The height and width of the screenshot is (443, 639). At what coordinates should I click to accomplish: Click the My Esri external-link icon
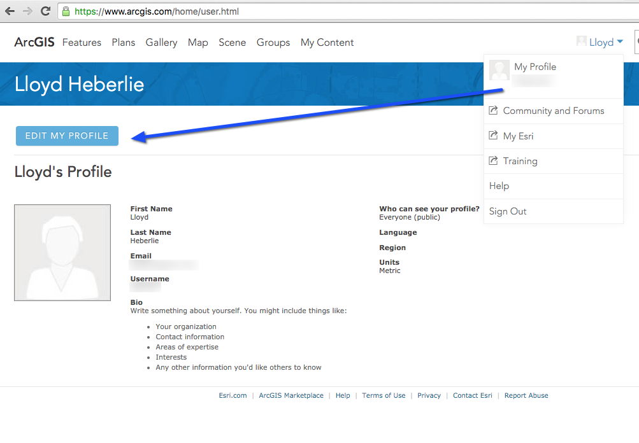(493, 136)
